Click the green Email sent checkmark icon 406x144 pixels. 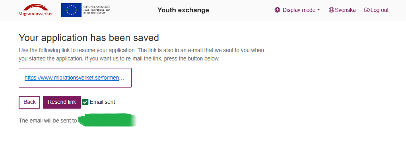[85, 102]
